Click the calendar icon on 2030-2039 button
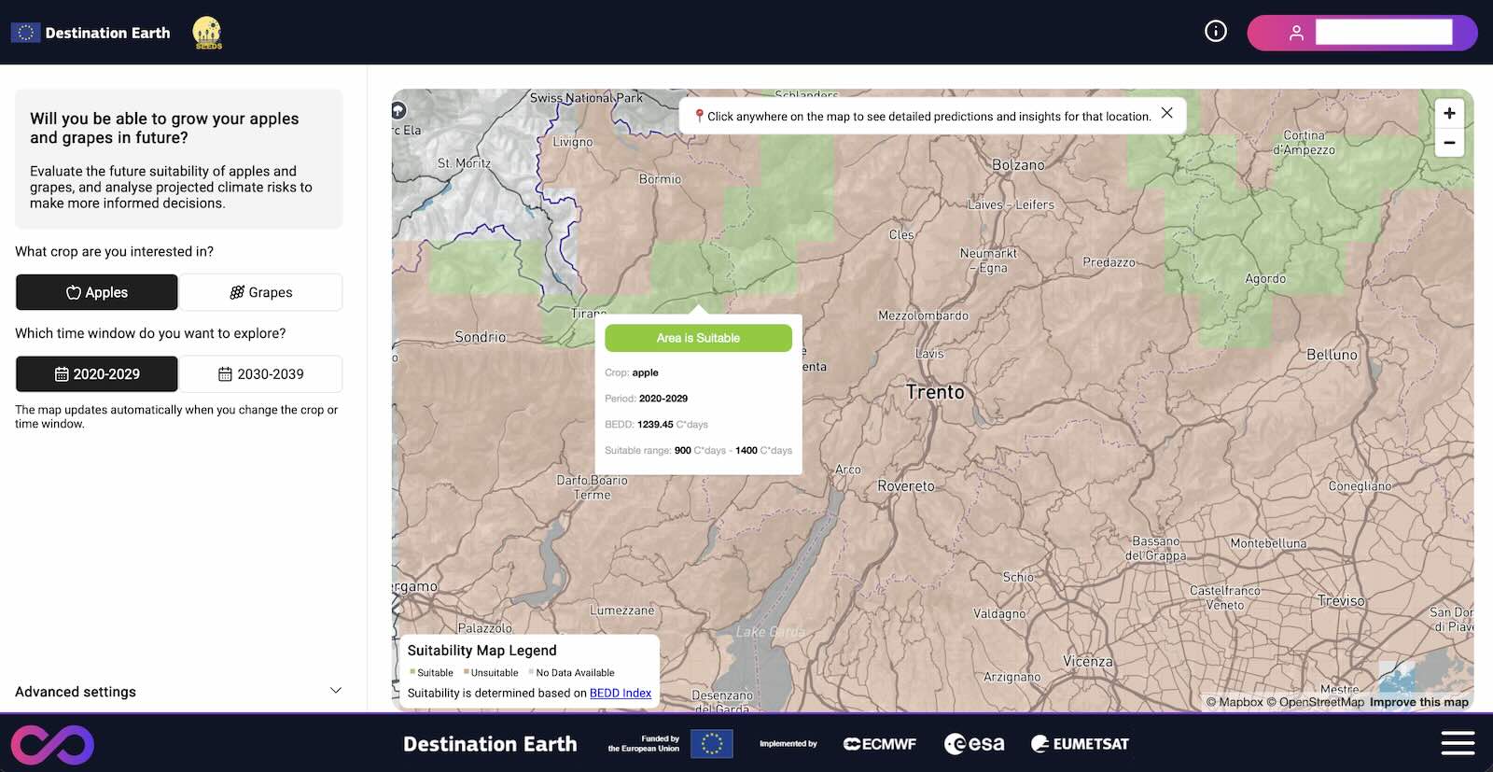 point(225,374)
